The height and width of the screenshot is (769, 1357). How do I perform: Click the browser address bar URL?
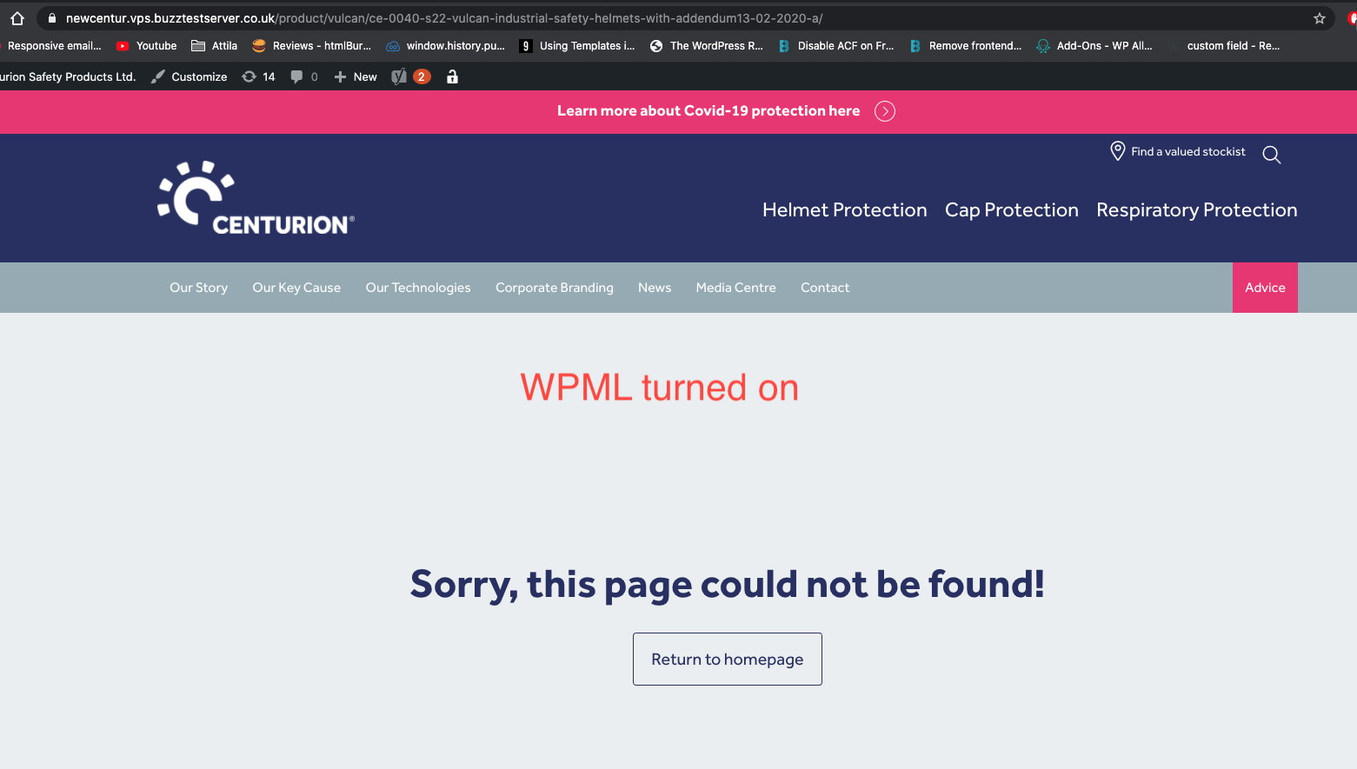tap(443, 18)
